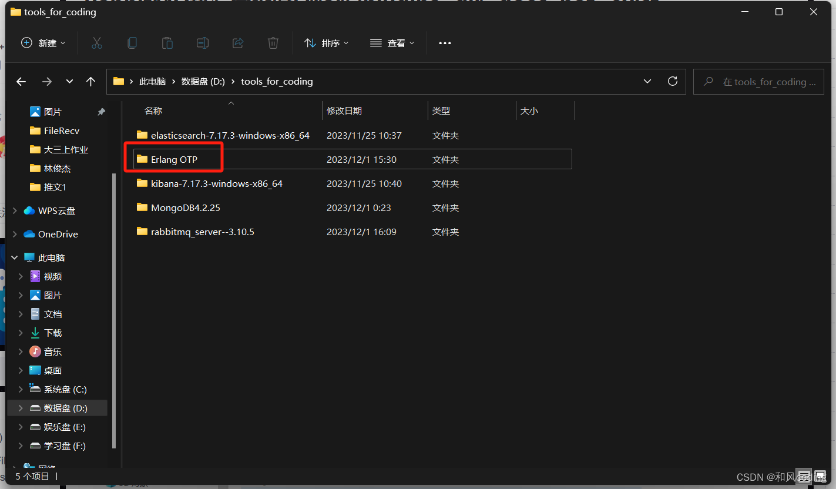
Task: Click the OneDrive cloud icon
Action: tap(29, 234)
